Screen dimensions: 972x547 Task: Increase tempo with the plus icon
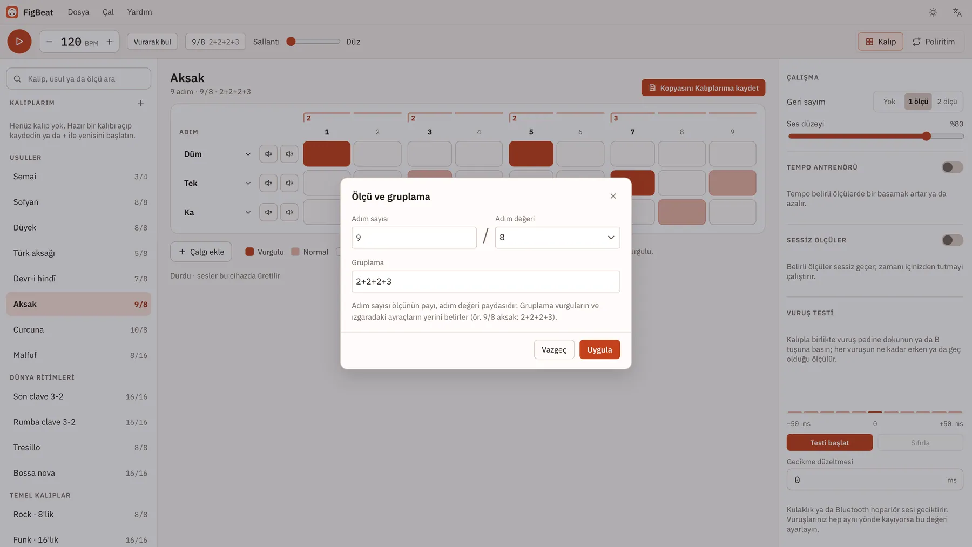pyautogui.click(x=110, y=42)
